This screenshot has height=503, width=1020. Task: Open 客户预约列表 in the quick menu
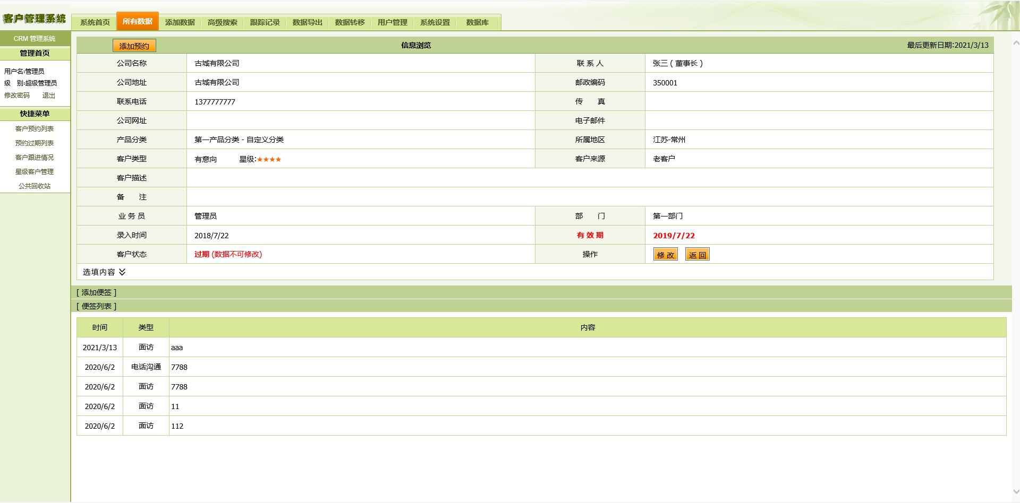click(35, 129)
